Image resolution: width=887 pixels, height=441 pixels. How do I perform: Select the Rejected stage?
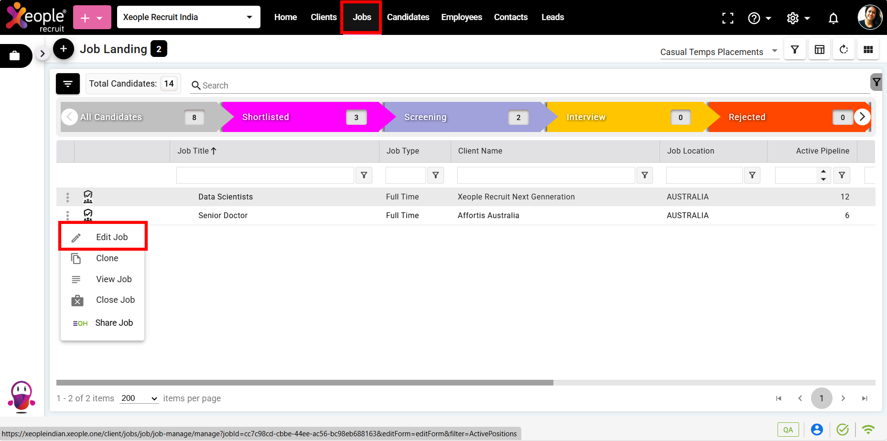point(789,117)
